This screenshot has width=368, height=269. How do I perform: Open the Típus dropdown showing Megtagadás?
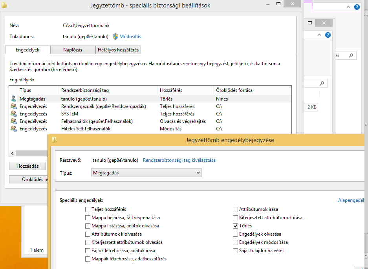pyautogui.click(x=146, y=173)
